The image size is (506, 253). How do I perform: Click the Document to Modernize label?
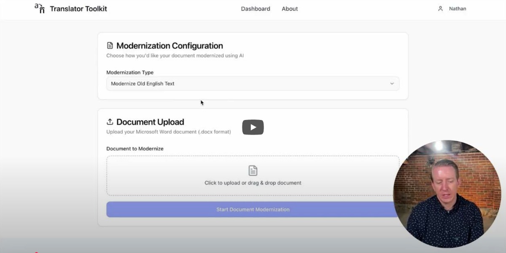coord(135,149)
